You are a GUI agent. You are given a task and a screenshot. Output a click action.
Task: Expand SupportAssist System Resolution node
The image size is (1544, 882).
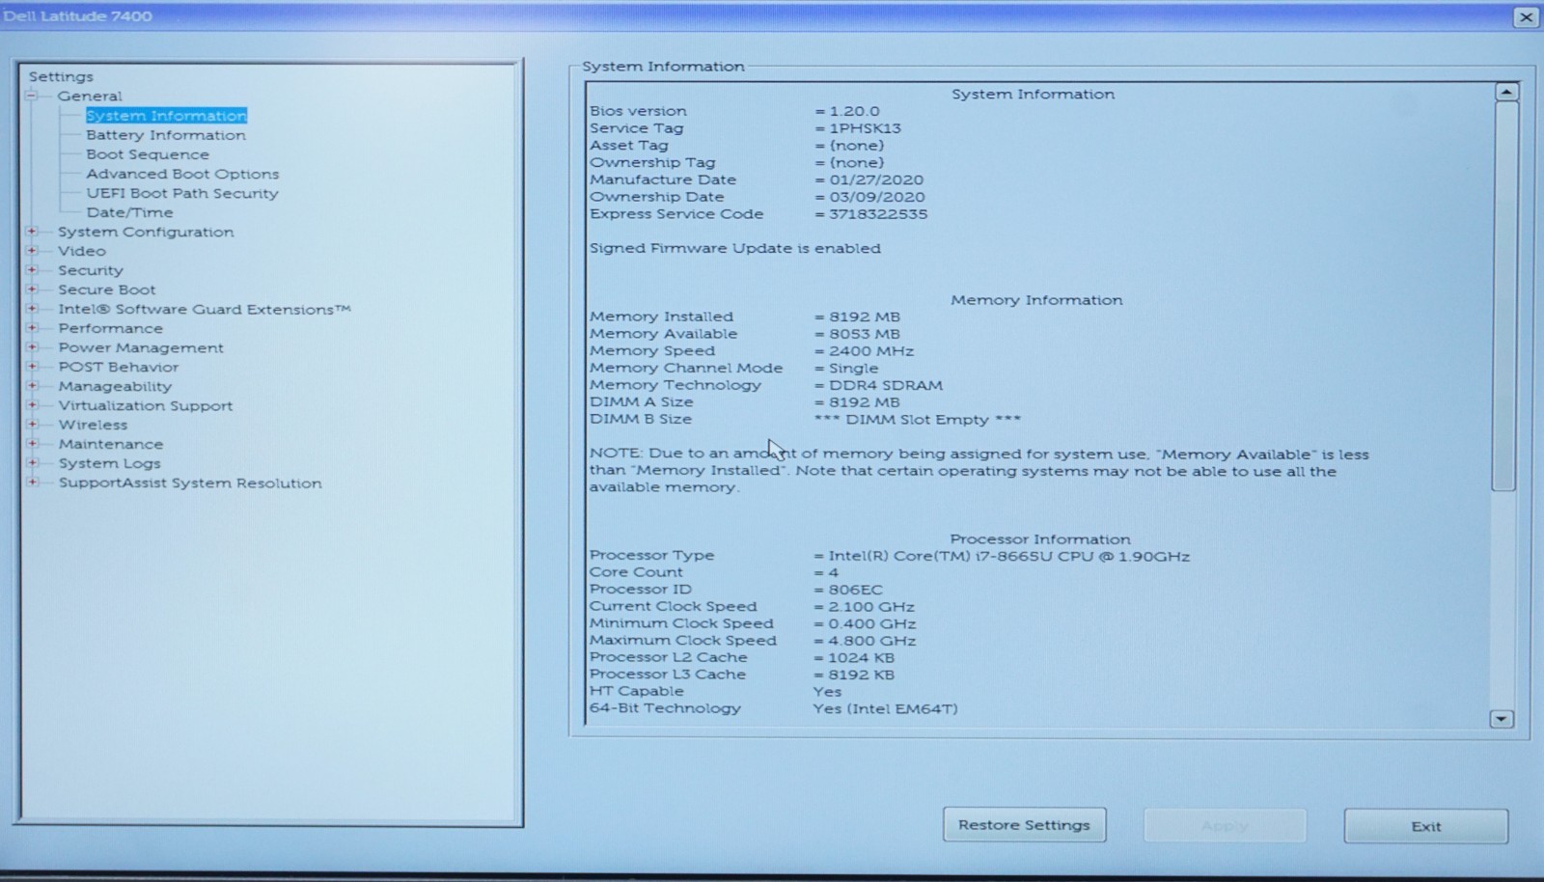pos(32,482)
